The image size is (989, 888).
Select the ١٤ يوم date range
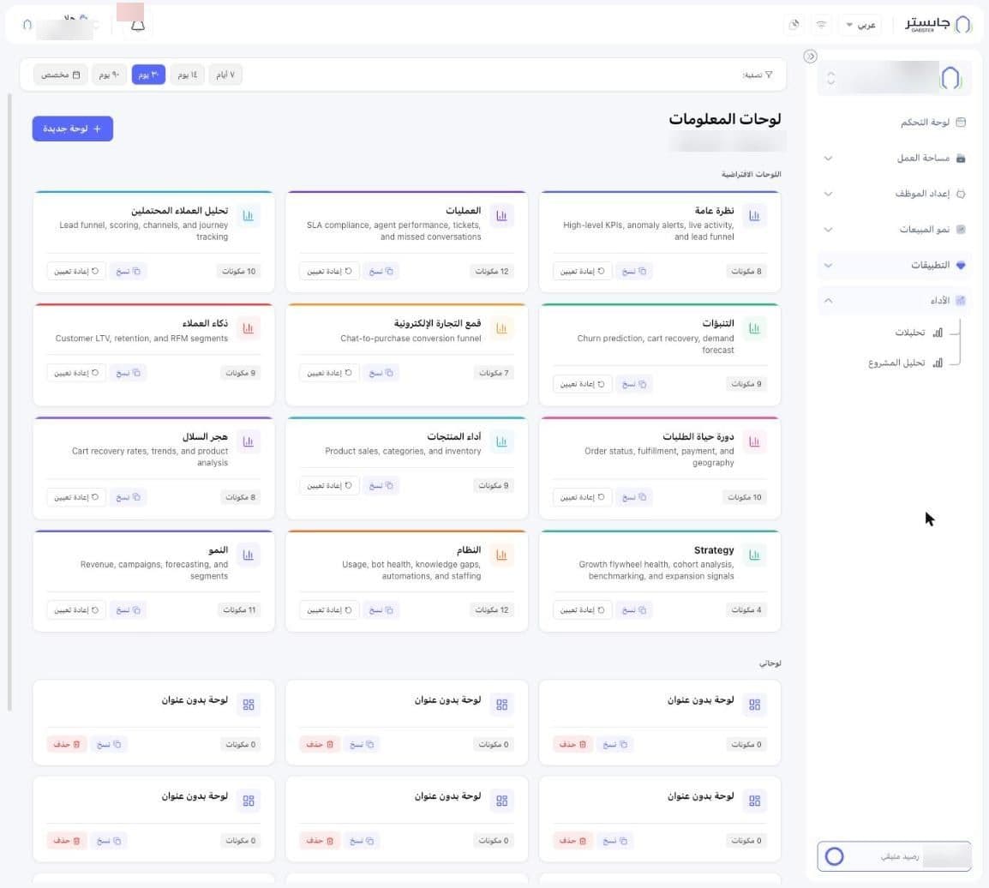tap(188, 75)
